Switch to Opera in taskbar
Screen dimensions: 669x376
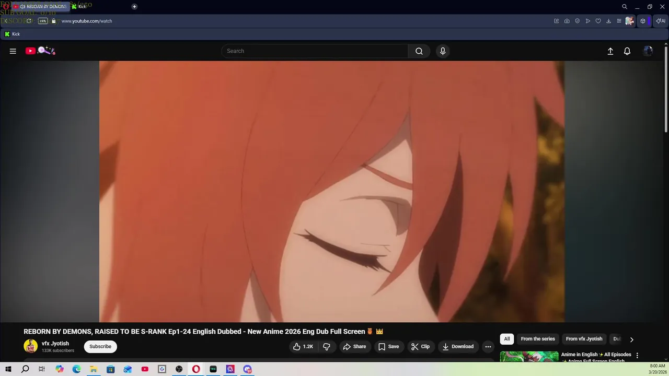pyautogui.click(x=196, y=369)
